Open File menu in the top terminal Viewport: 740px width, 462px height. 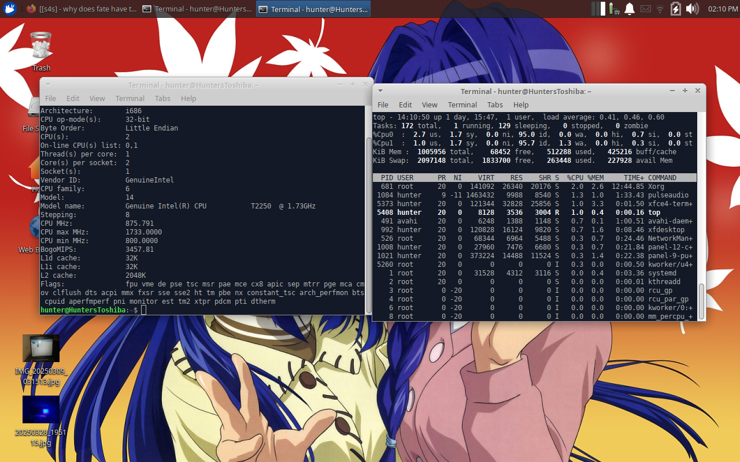click(x=383, y=105)
